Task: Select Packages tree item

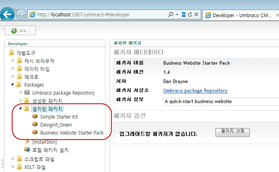Action: pos(34,85)
